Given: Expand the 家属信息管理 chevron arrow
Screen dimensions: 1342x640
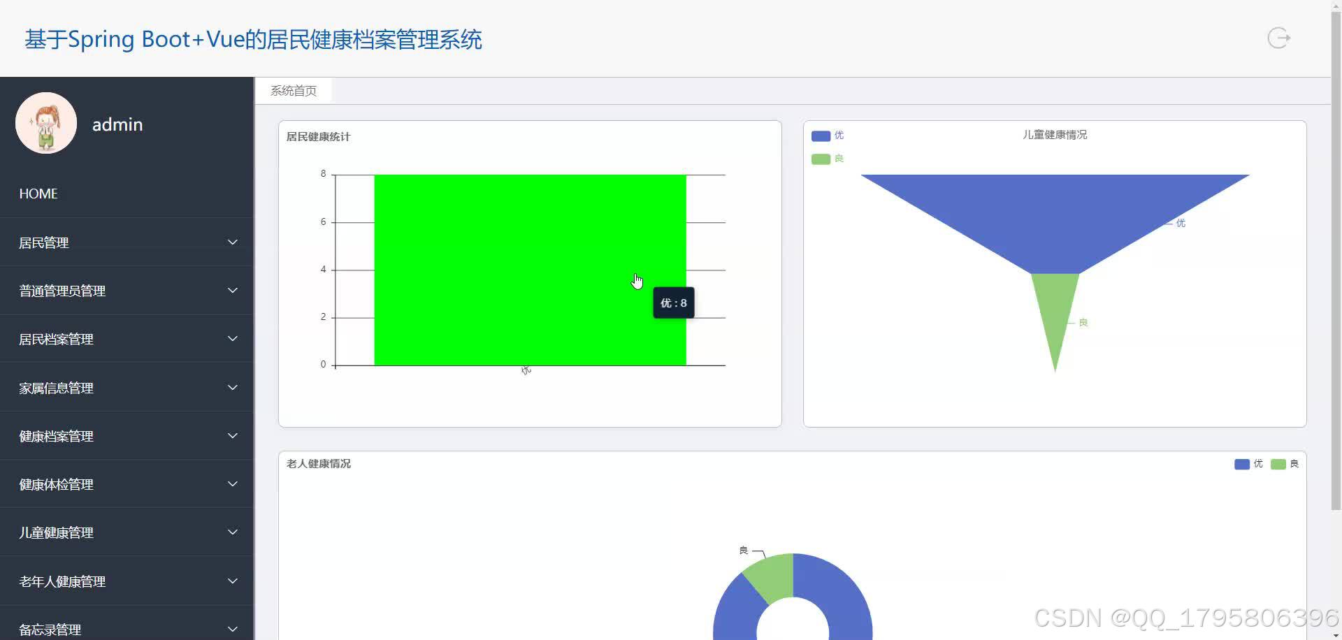Looking at the screenshot, I should point(233,388).
